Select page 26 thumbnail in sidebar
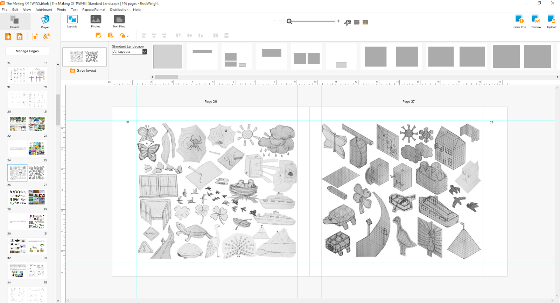Screen dimensions: 560x303 click(17, 173)
